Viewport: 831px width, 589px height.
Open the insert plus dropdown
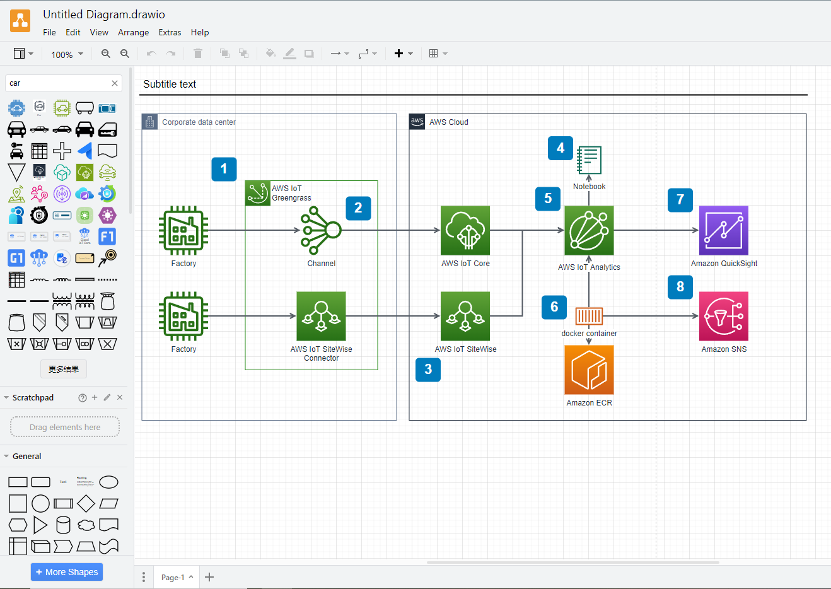404,54
